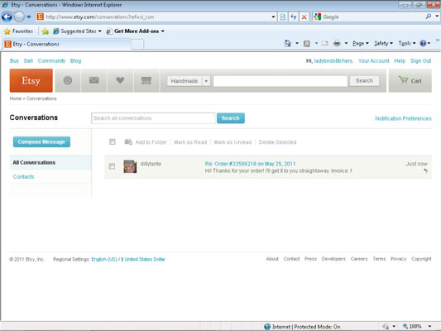Open the shopping Cart
The image size is (441, 331).
click(x=410, y=81)
